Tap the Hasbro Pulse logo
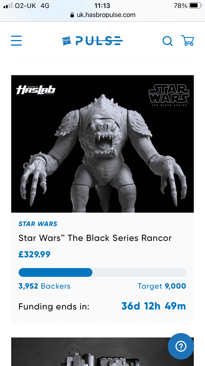Screen dimensions: 205x366 point(92,41)
